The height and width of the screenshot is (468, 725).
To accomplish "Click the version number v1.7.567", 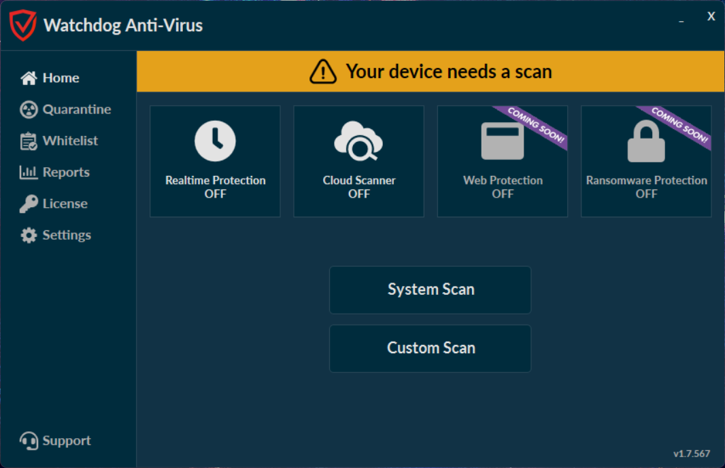I will pyautogui.click(x=692, y=454).
